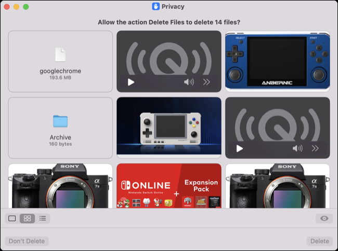Select the Nintendo Switch Online image
This screenshot has height=251, width=338.
(x=169, y=186)
